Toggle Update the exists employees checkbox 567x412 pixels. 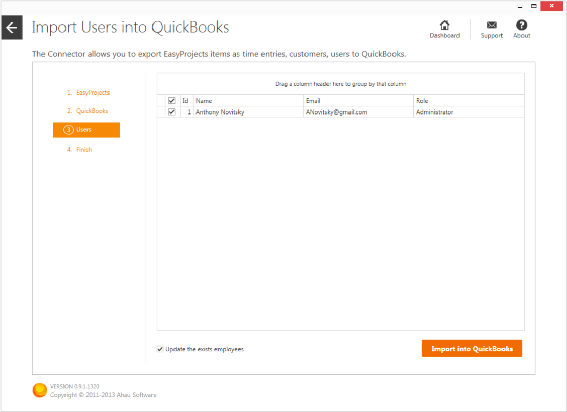click(x=160, y=349)
